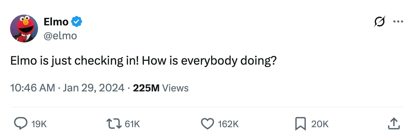Click the reply speech bubble icon
414x139 pixels.
tap(20, 123)
